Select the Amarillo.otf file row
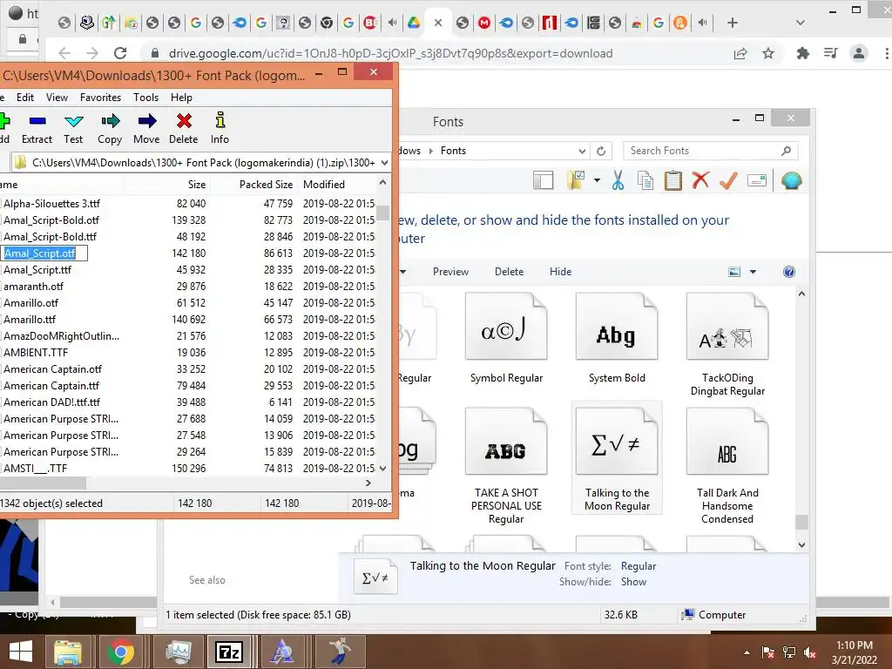892x669 pixels. tap(188, 303)
